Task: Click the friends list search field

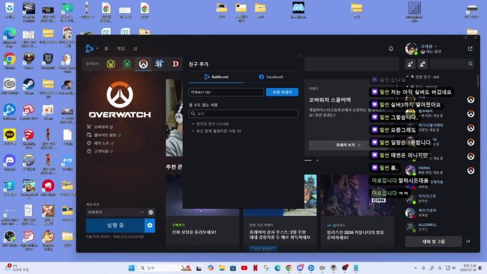Action: point(453,64)
